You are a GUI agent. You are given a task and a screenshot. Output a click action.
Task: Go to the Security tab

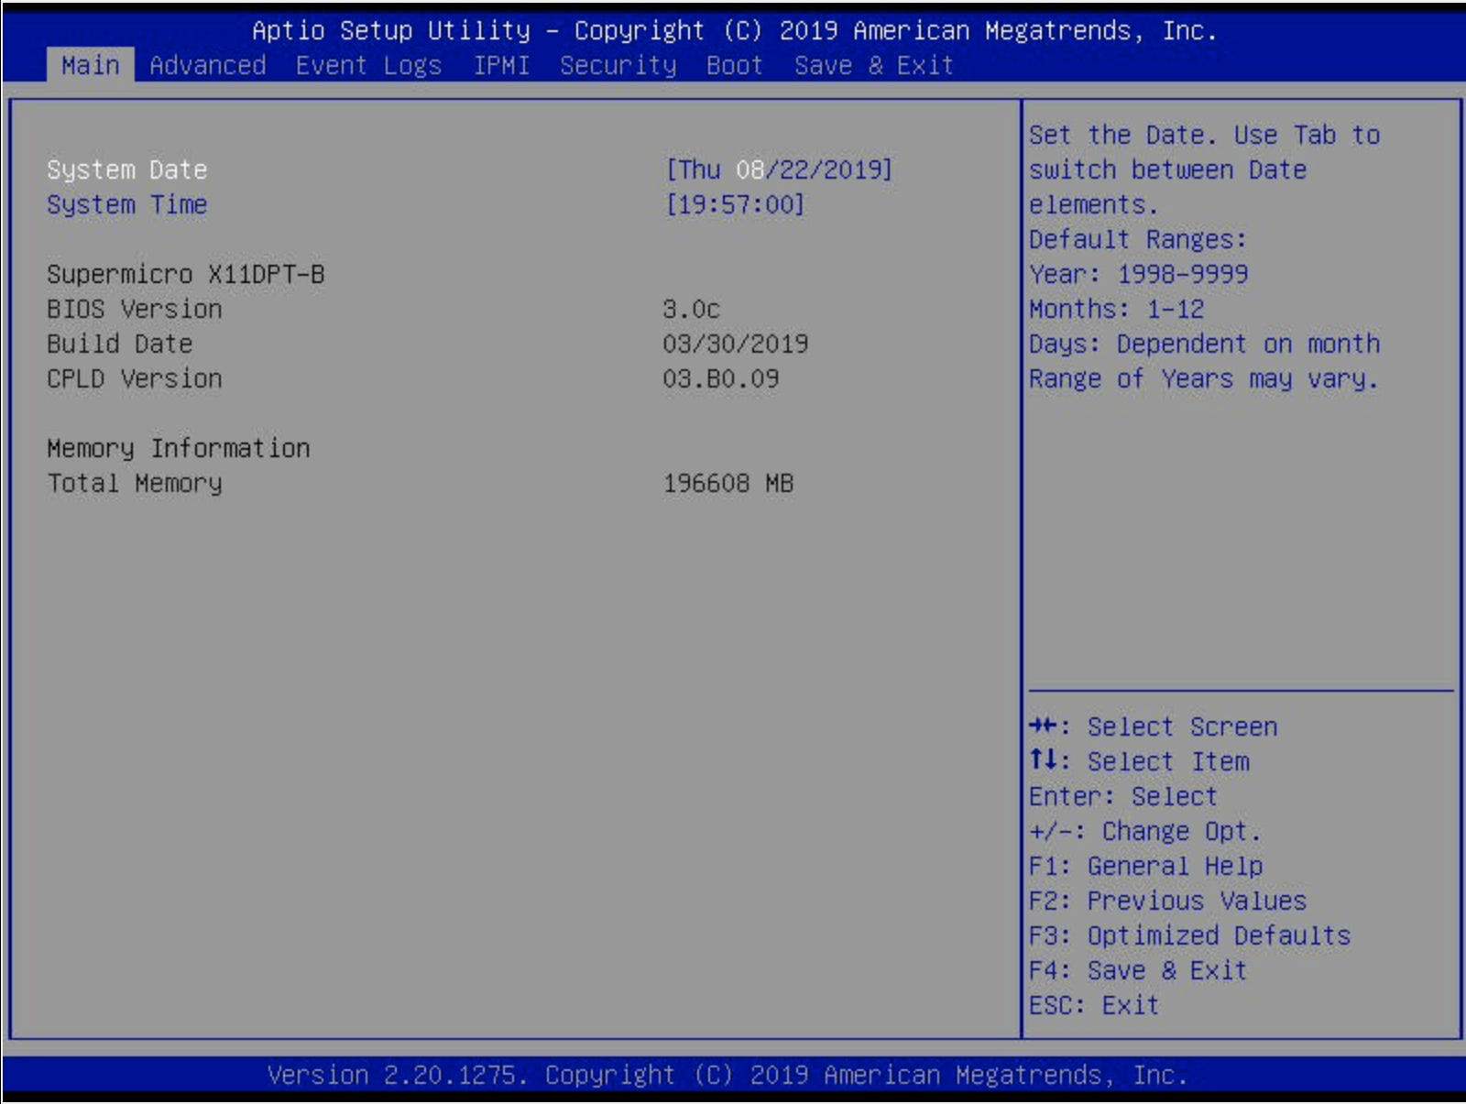[x=618, y=66]
